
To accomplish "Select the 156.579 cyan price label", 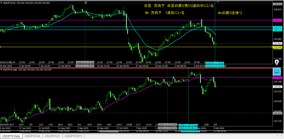I will (x=278, y=27).
